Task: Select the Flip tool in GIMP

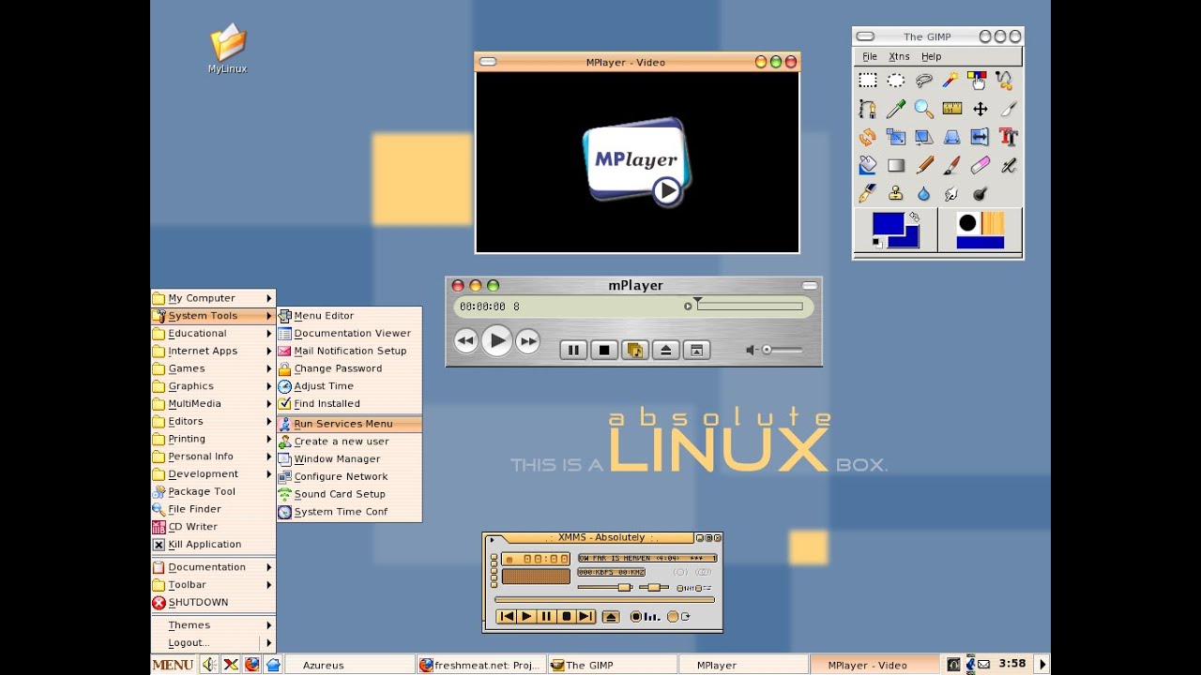Action: (980, 137)
